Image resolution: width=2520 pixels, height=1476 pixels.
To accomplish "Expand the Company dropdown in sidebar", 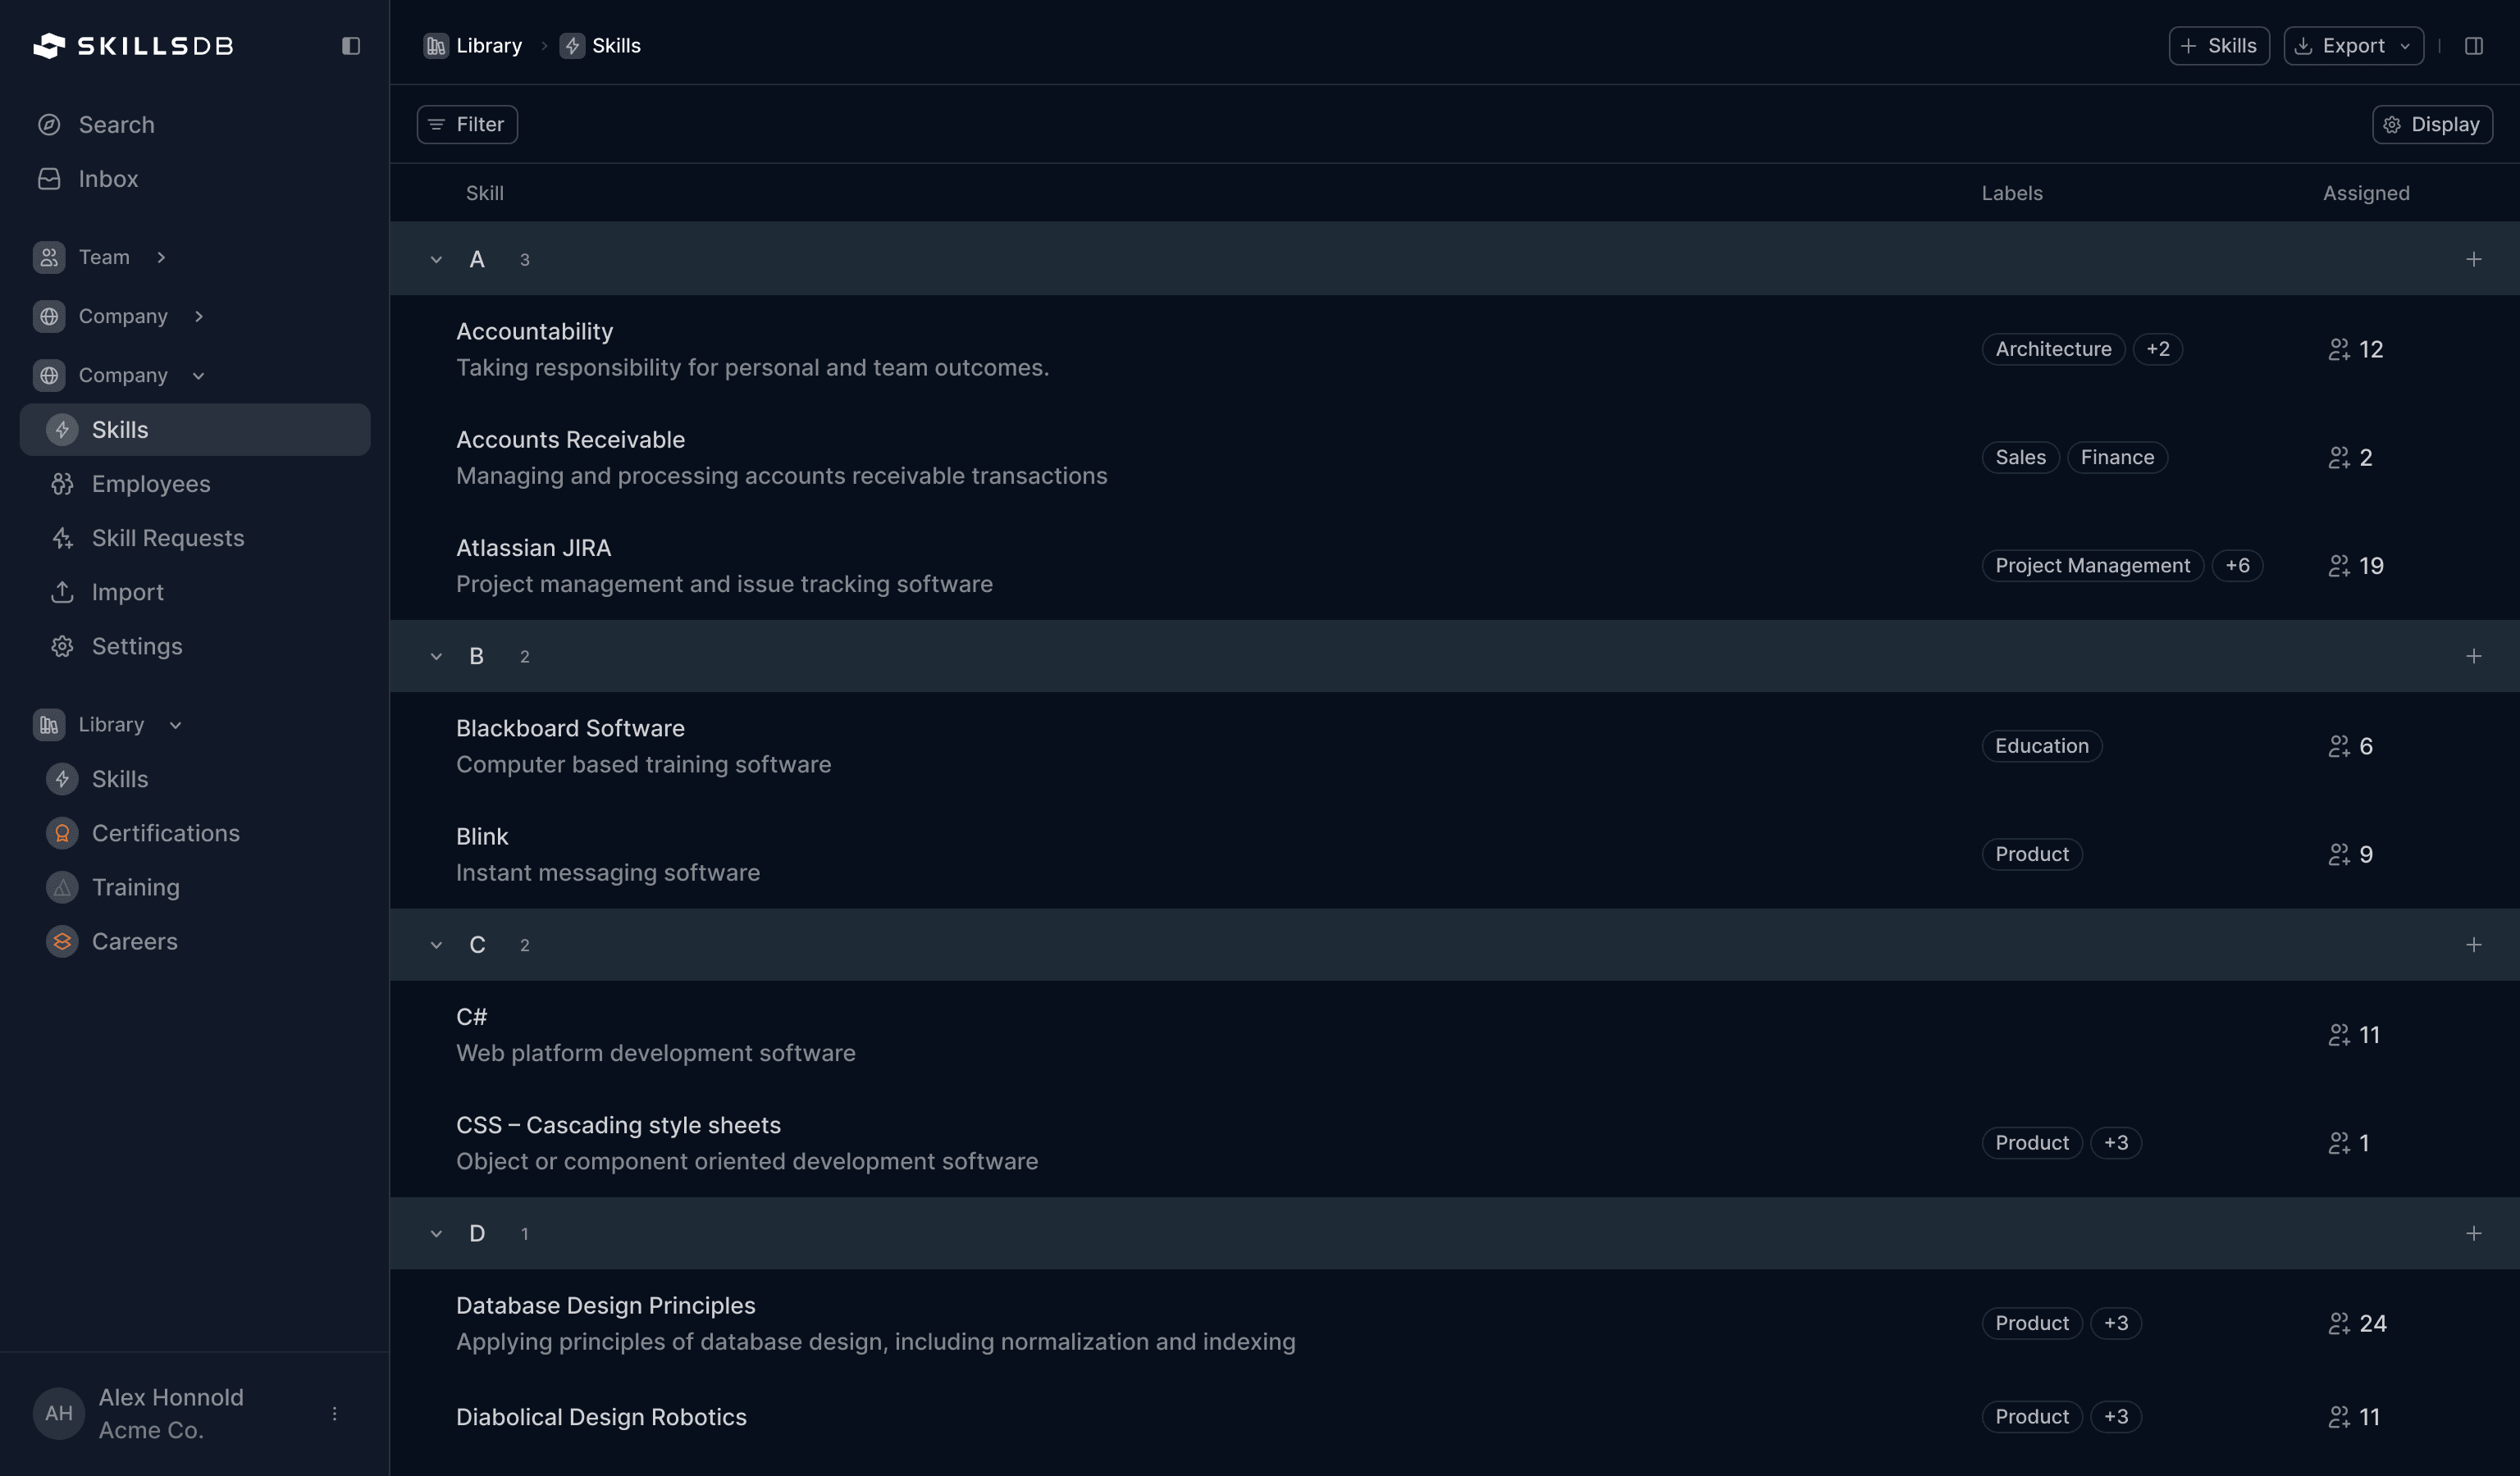I will pyautogui.click(x=198, y=375).
